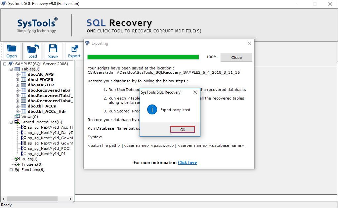Image resolution: width=338 pixels, height=208 pixels.
Task: Select SAMPLE2(SQL Server 2008) tree item
Action: [x=42, y=64]
